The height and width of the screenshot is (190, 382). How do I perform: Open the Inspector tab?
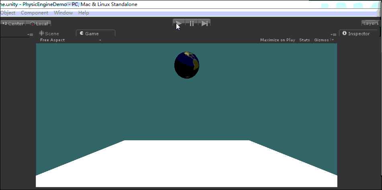pos(359,34)
